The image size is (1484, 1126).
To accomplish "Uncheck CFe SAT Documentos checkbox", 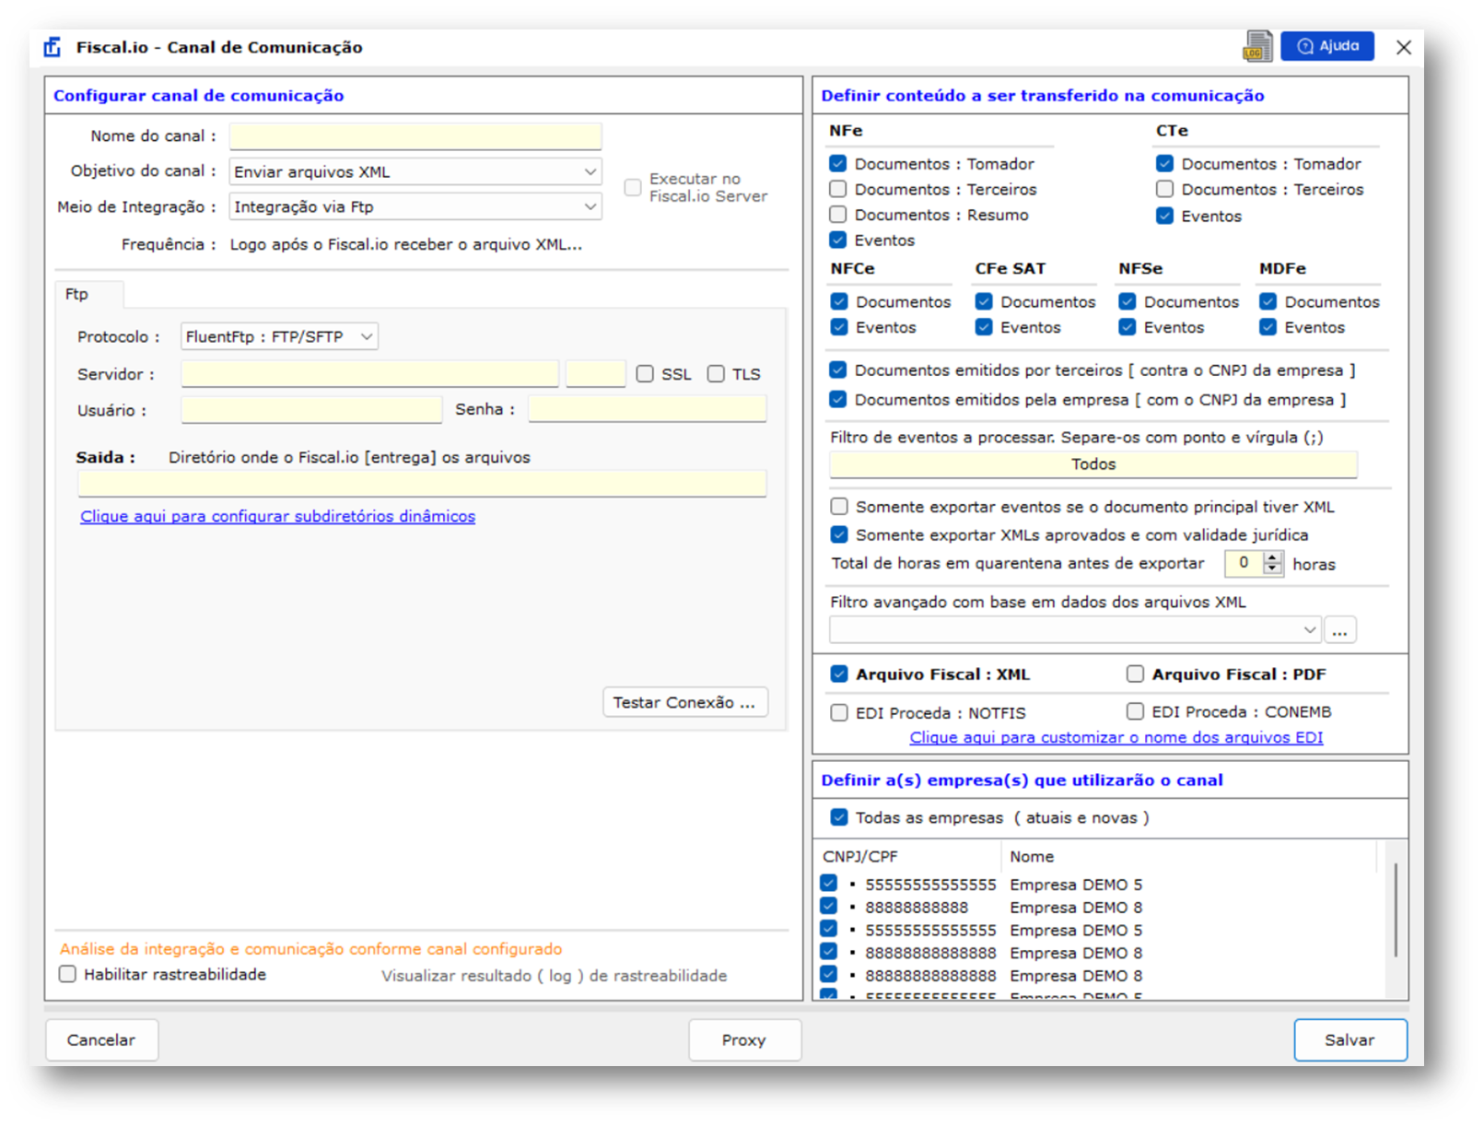I will (x=984, y=301).
